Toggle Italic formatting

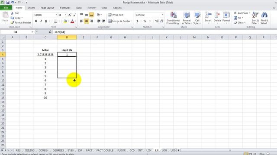coord(41,21)
